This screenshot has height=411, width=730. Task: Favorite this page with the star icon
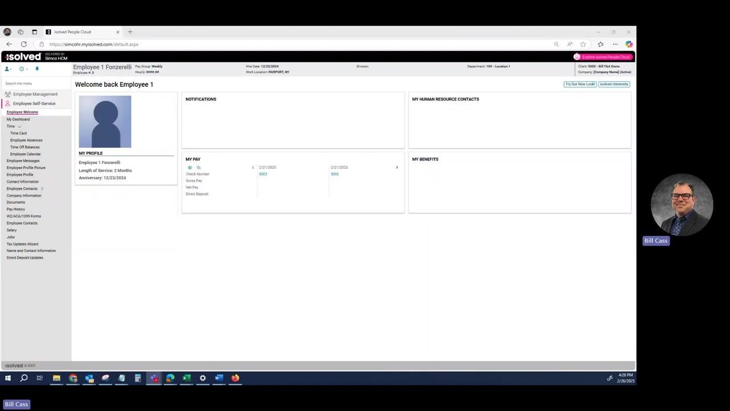click(583, 44)
